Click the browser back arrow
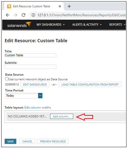This screenshot has height=149, width=128. 8,15
